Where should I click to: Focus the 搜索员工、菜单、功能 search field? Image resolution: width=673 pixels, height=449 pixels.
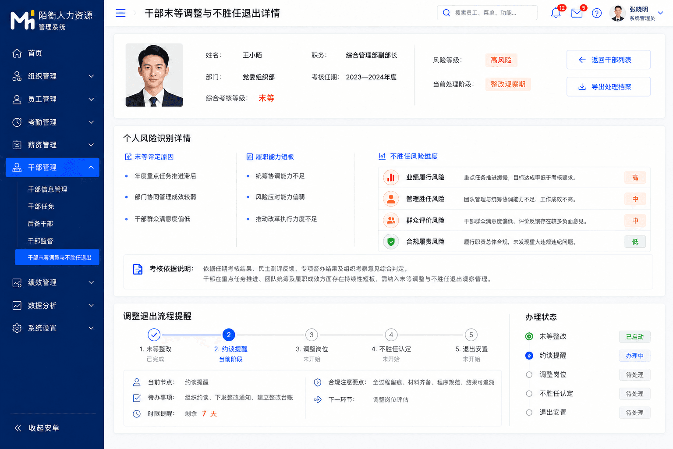(487, 13)
